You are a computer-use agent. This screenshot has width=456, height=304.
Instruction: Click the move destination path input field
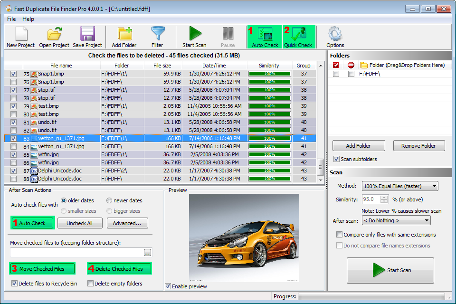coord(77,253)
